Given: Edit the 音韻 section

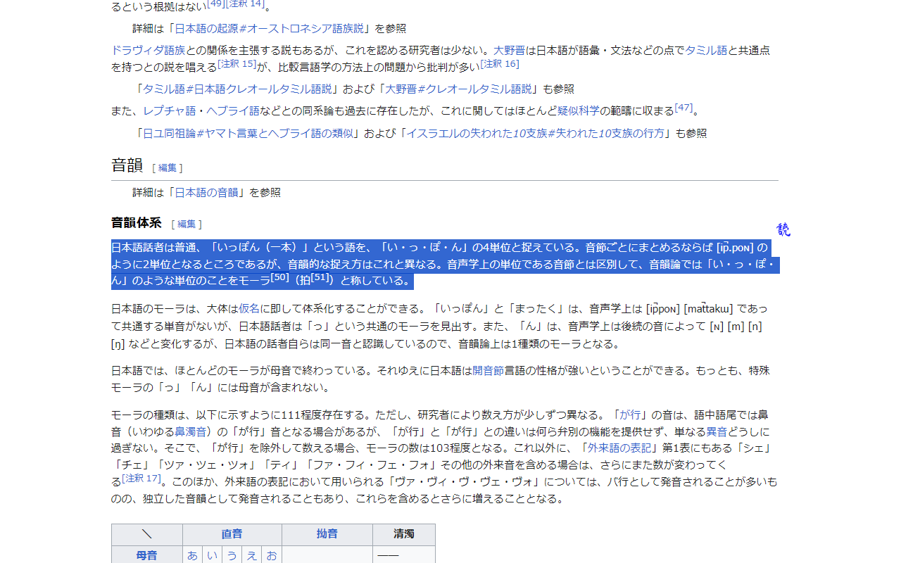Looking at the screenshot, I should click(168, 167).
